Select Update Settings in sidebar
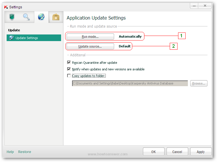217x162 pixels. click(x=34, y=38)
